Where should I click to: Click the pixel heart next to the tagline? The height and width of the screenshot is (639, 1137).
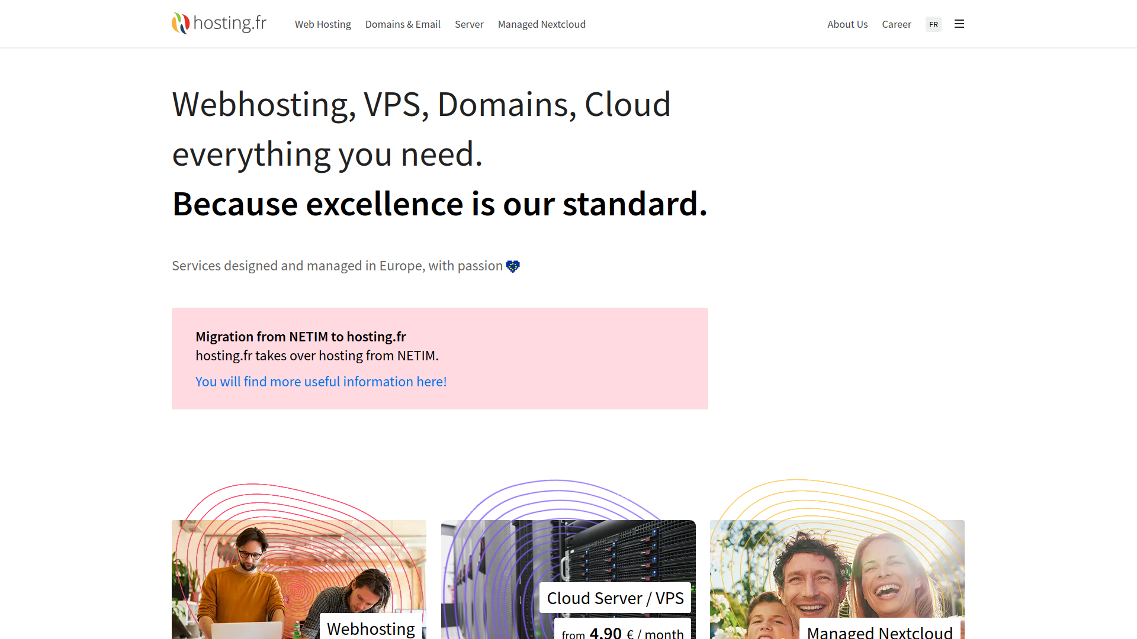513,266
